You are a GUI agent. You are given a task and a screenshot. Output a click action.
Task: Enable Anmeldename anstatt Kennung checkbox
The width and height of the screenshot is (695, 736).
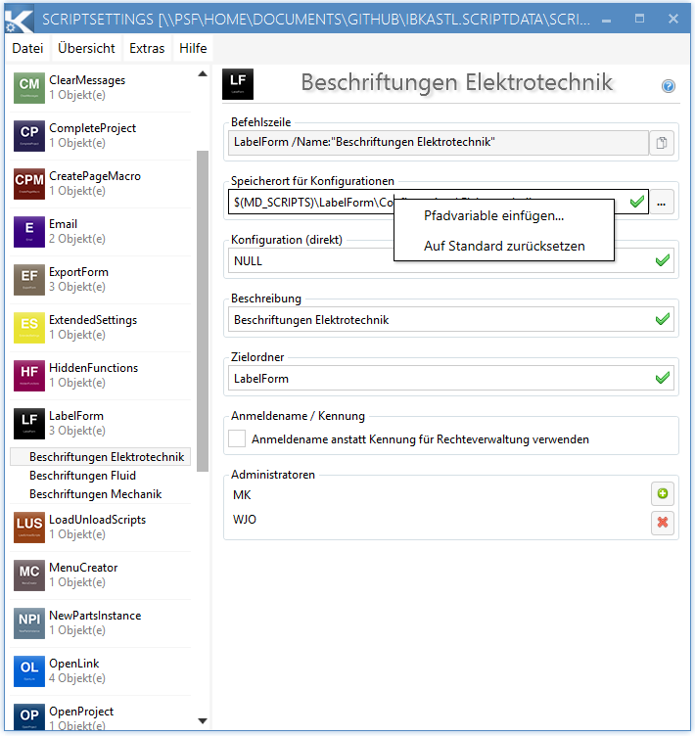pyautogui.click(x=237, y=439)
